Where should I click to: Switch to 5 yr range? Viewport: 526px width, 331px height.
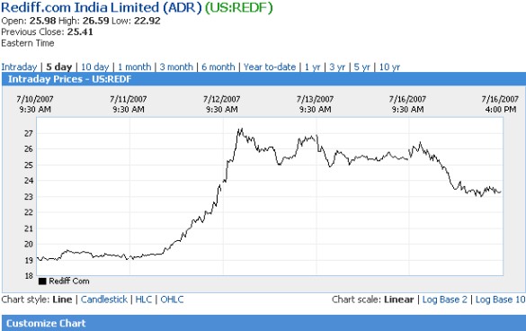[362, 67]
